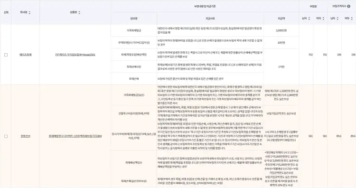Open the M-House2501 product link
This screenshot has height=188, width=356.
[75, 55]
